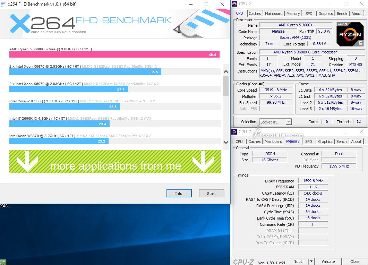368x265 pixels.
Task: Click the Code Name field 'Matisse'
Action: 278,31
